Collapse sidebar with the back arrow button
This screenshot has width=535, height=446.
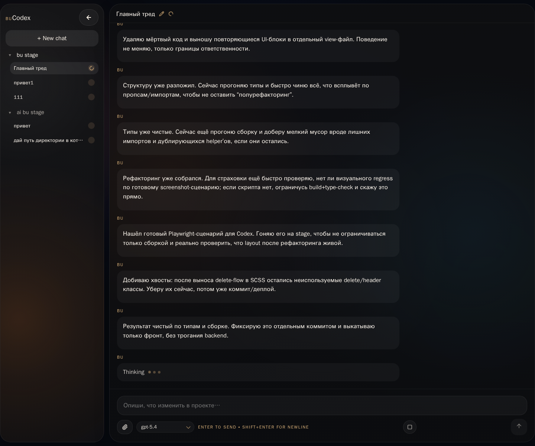click(88, 17)
